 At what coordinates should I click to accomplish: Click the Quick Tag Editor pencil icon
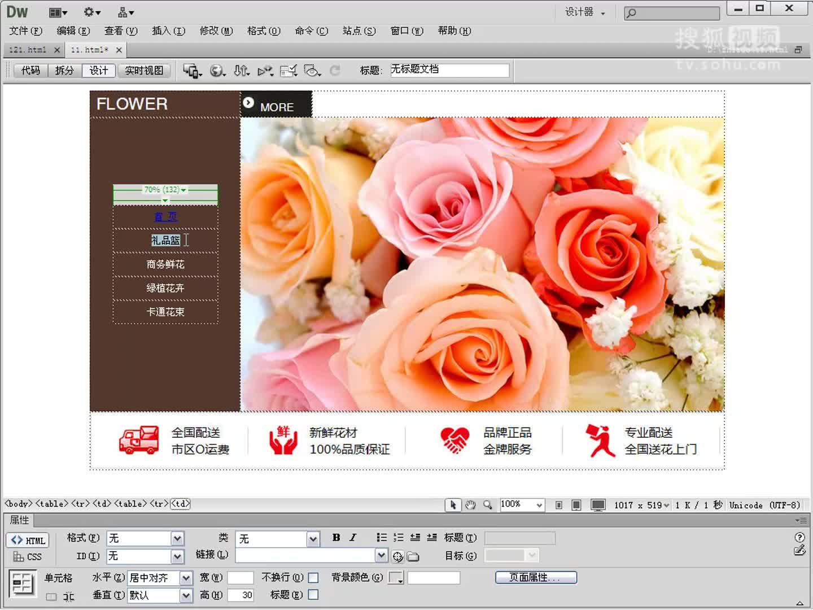point(799,550)
